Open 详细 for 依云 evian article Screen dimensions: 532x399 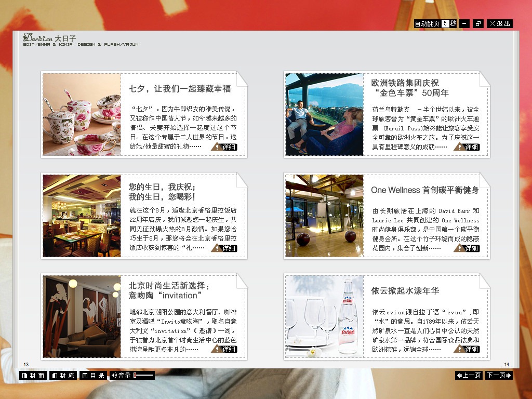[x=467, y=349]
